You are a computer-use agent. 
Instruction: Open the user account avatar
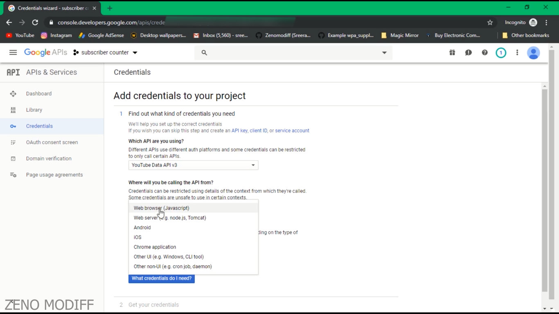coord(533,53)
